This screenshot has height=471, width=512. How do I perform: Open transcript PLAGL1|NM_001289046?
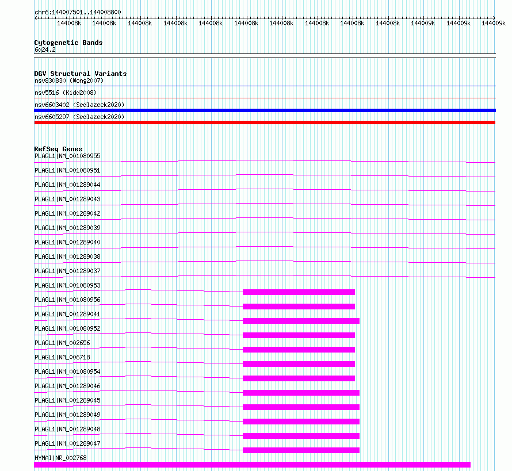click(x=67, y=386)
